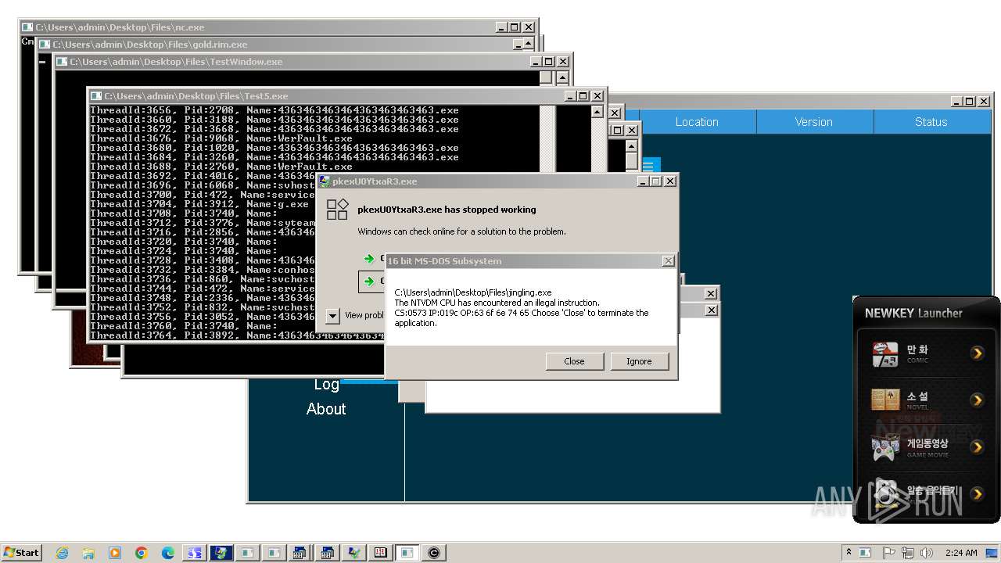The image size is (1001, 563).
Task: Launch Google Chrome from the taskbar
Action: point(142,553)
